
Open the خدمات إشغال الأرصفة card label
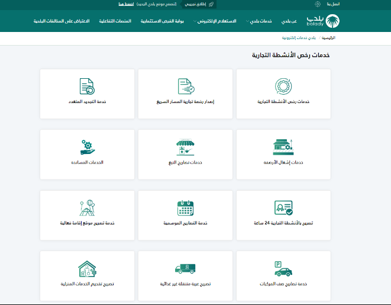283,162
